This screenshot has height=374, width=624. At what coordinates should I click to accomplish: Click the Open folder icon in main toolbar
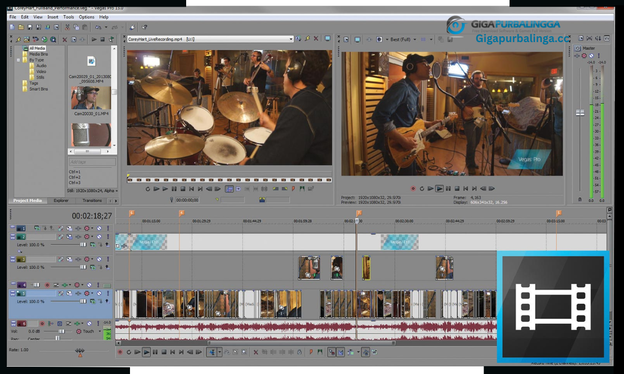pos(21,27)
